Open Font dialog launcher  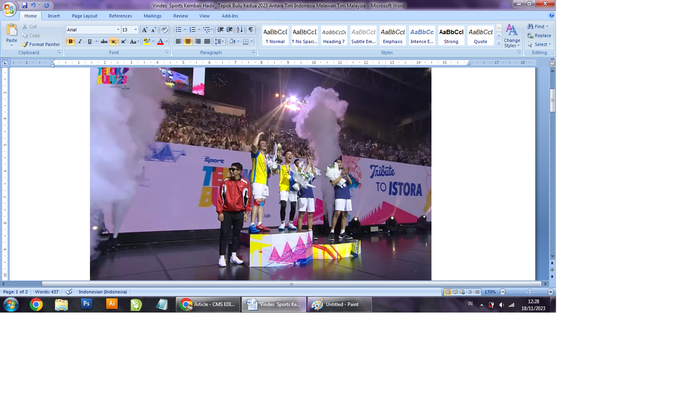[x=167, y=52]
